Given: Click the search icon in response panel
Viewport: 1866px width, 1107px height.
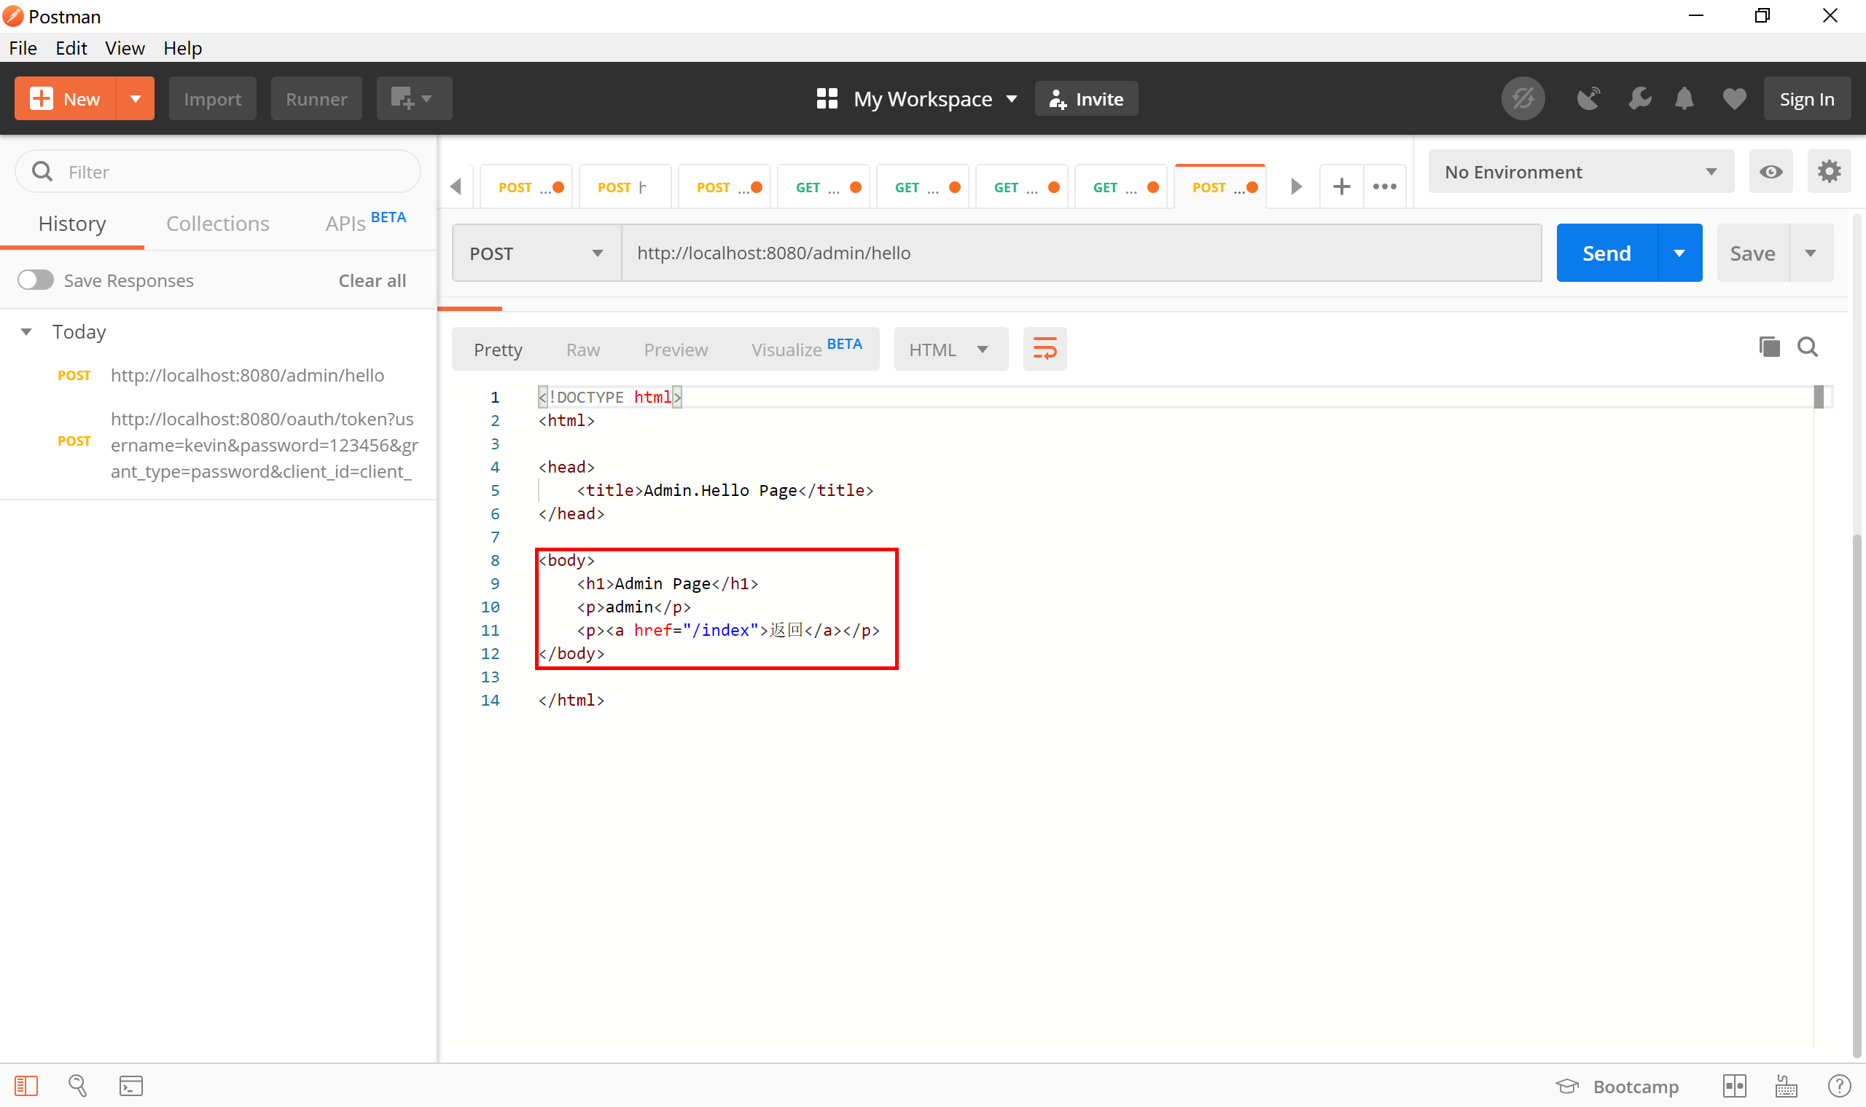Looking at the screenshot, I should tap(1807, 347).
